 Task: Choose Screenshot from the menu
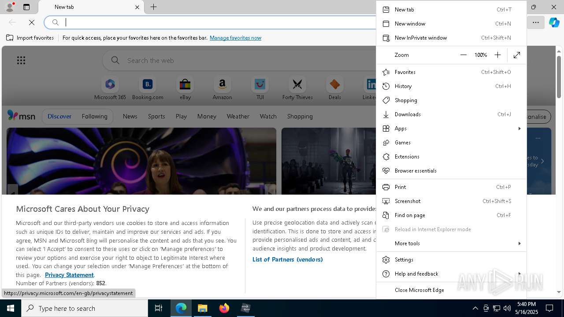(451, 201)
